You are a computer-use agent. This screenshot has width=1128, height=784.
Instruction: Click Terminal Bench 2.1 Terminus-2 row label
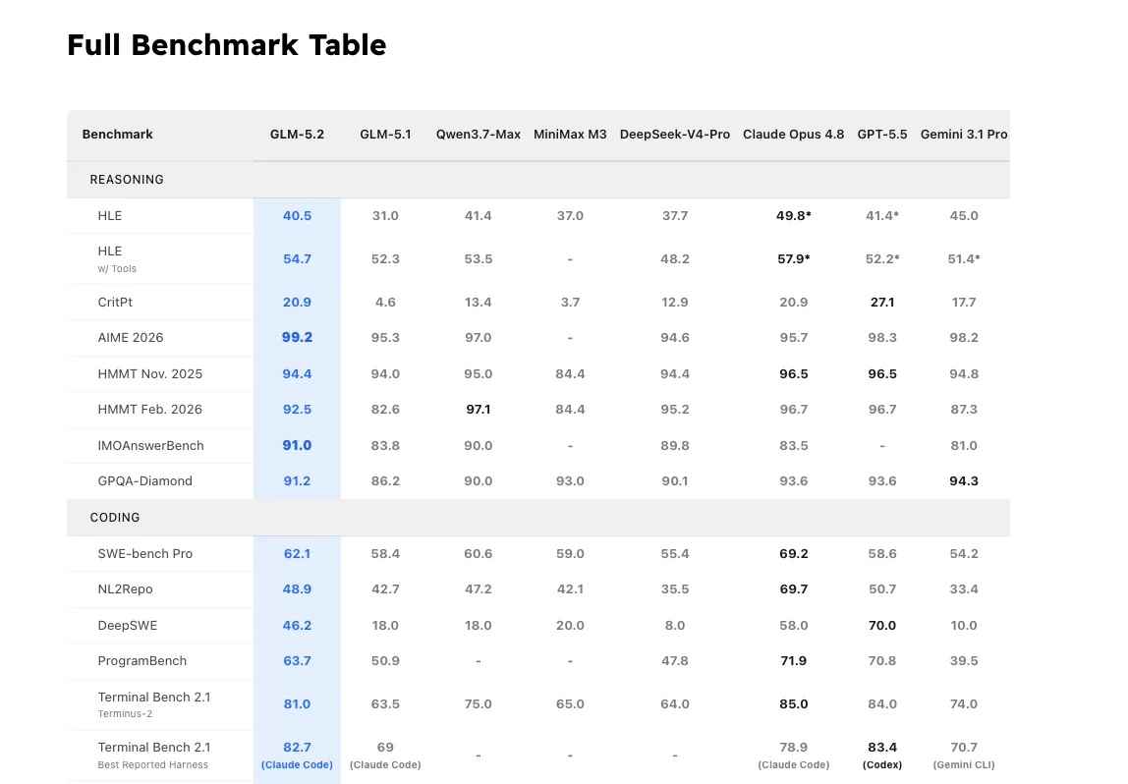coord(154,704)
